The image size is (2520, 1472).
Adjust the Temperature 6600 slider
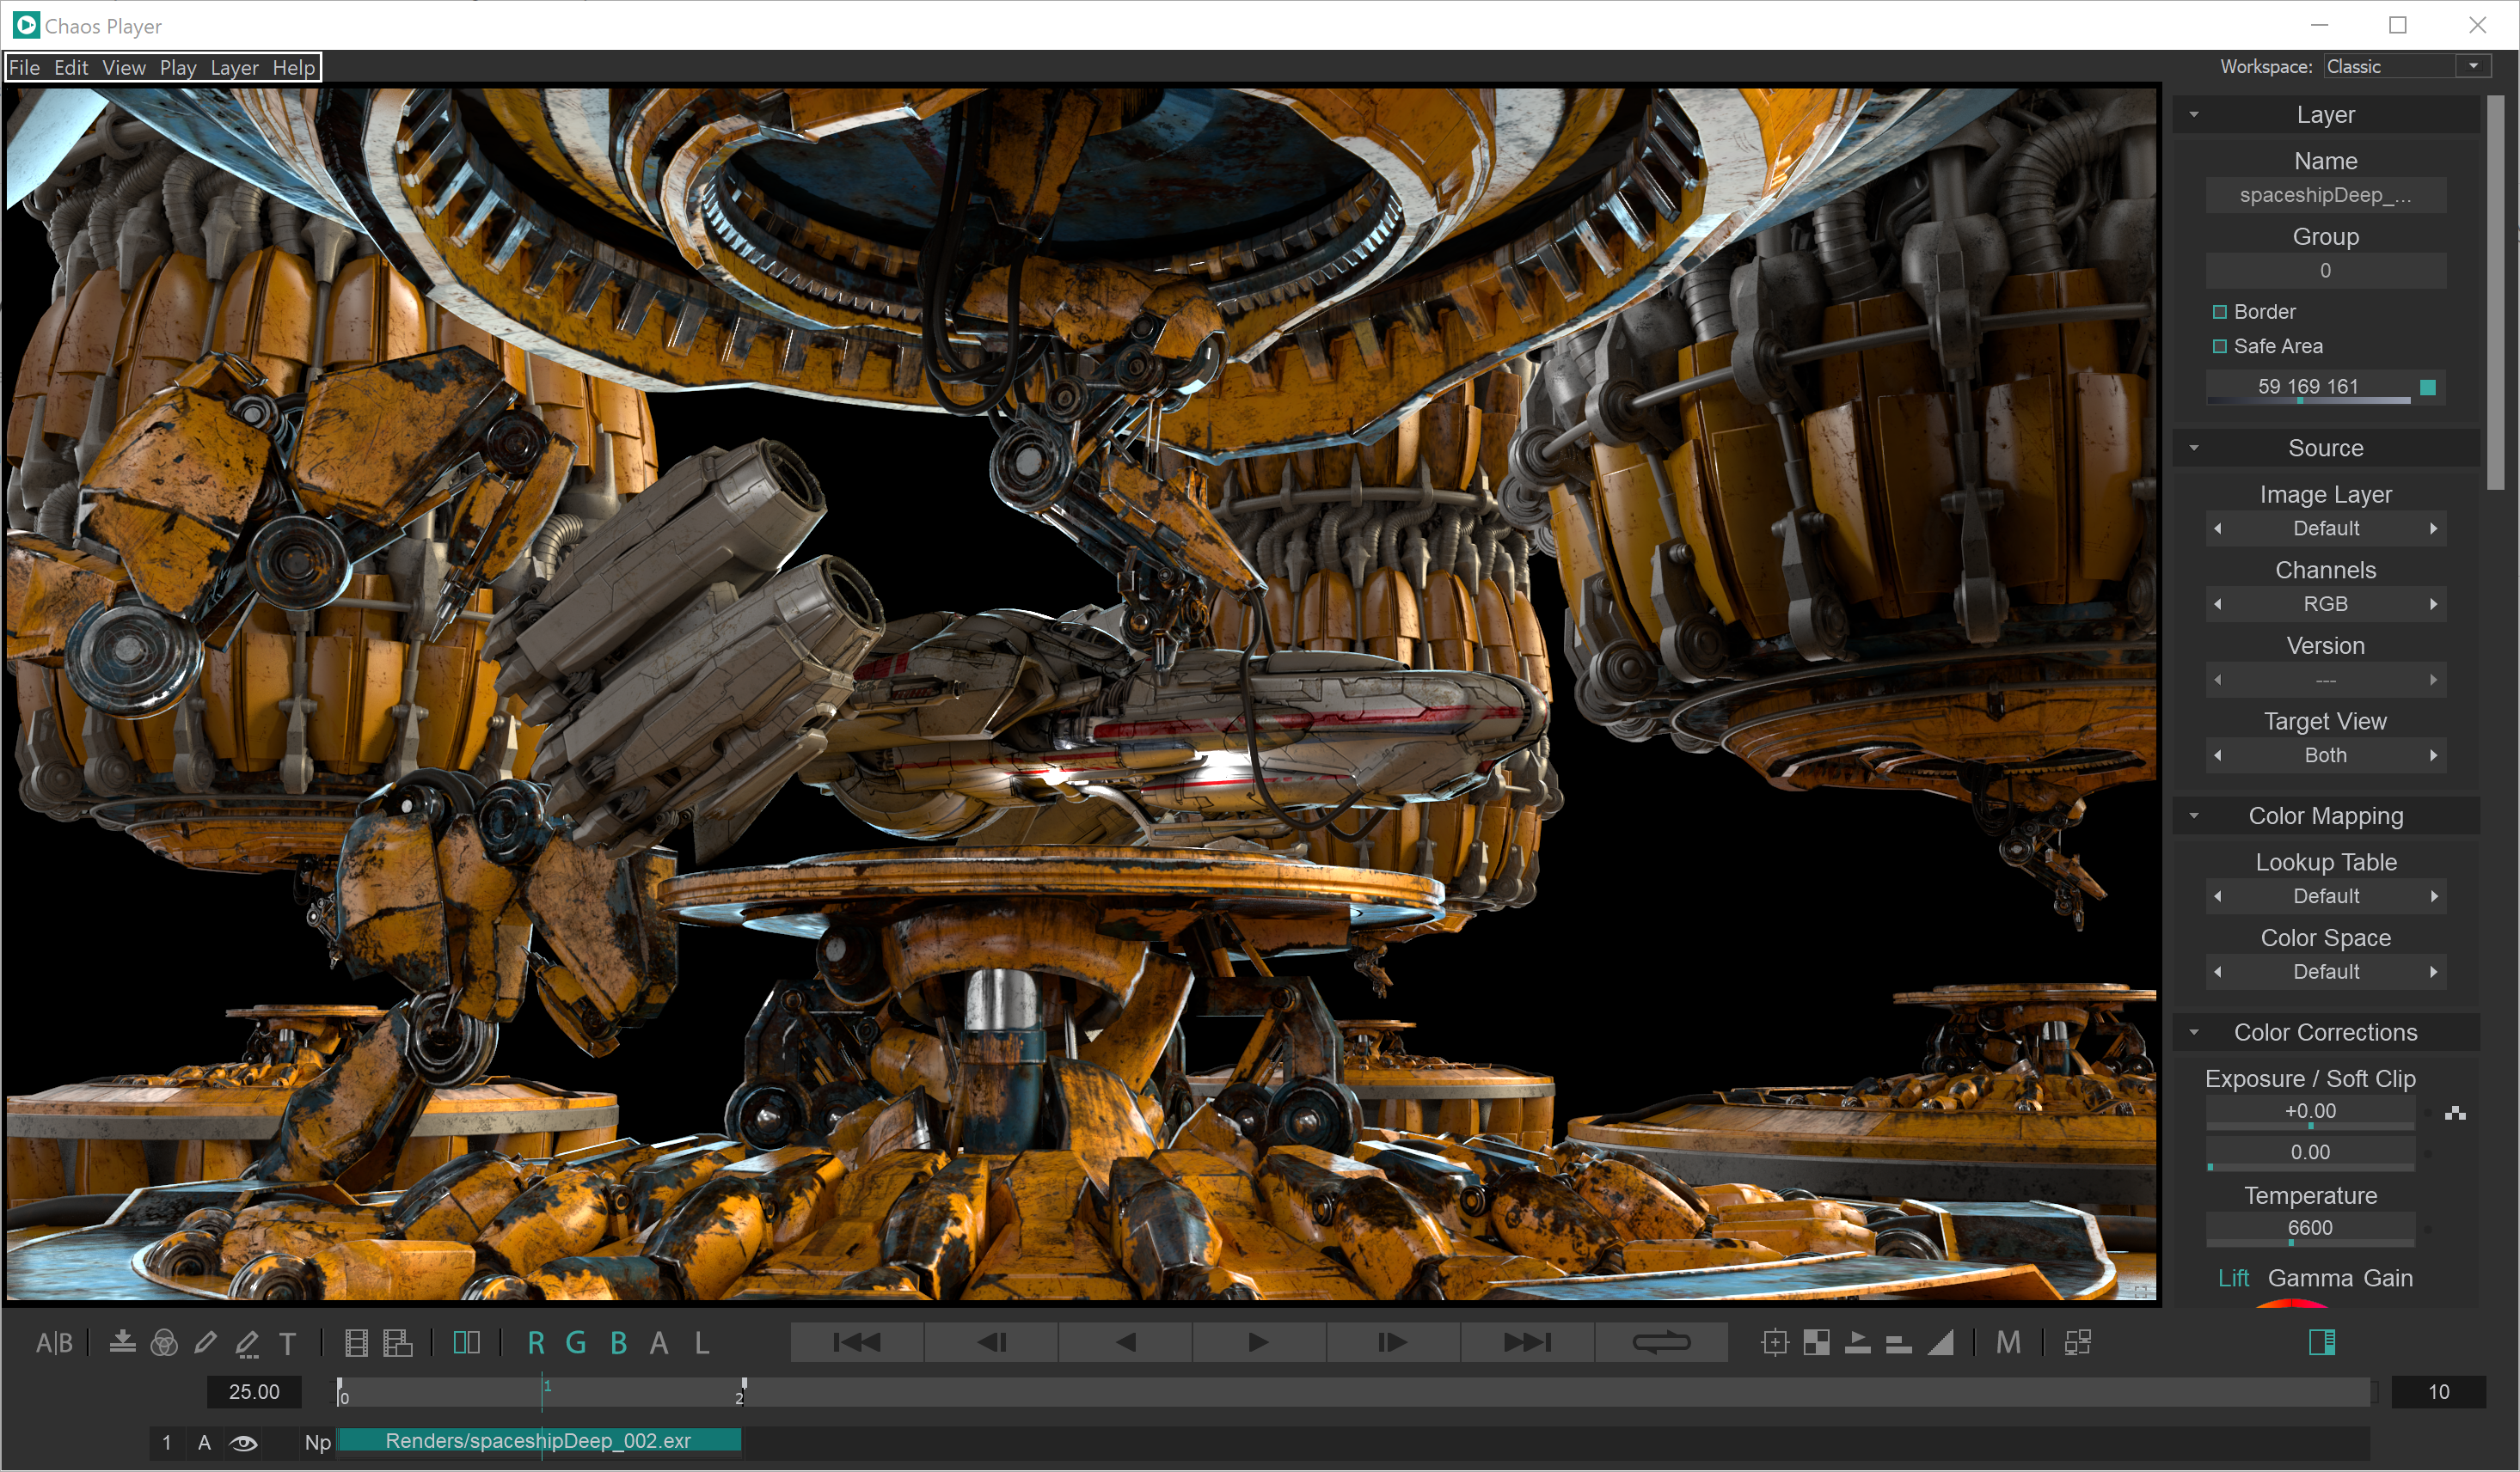click(2310, 1231)
